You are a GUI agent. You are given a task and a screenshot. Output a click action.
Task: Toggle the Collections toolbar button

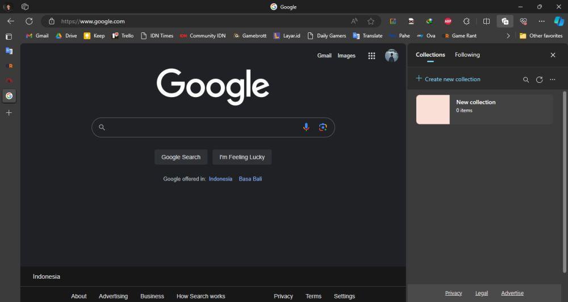505,22
